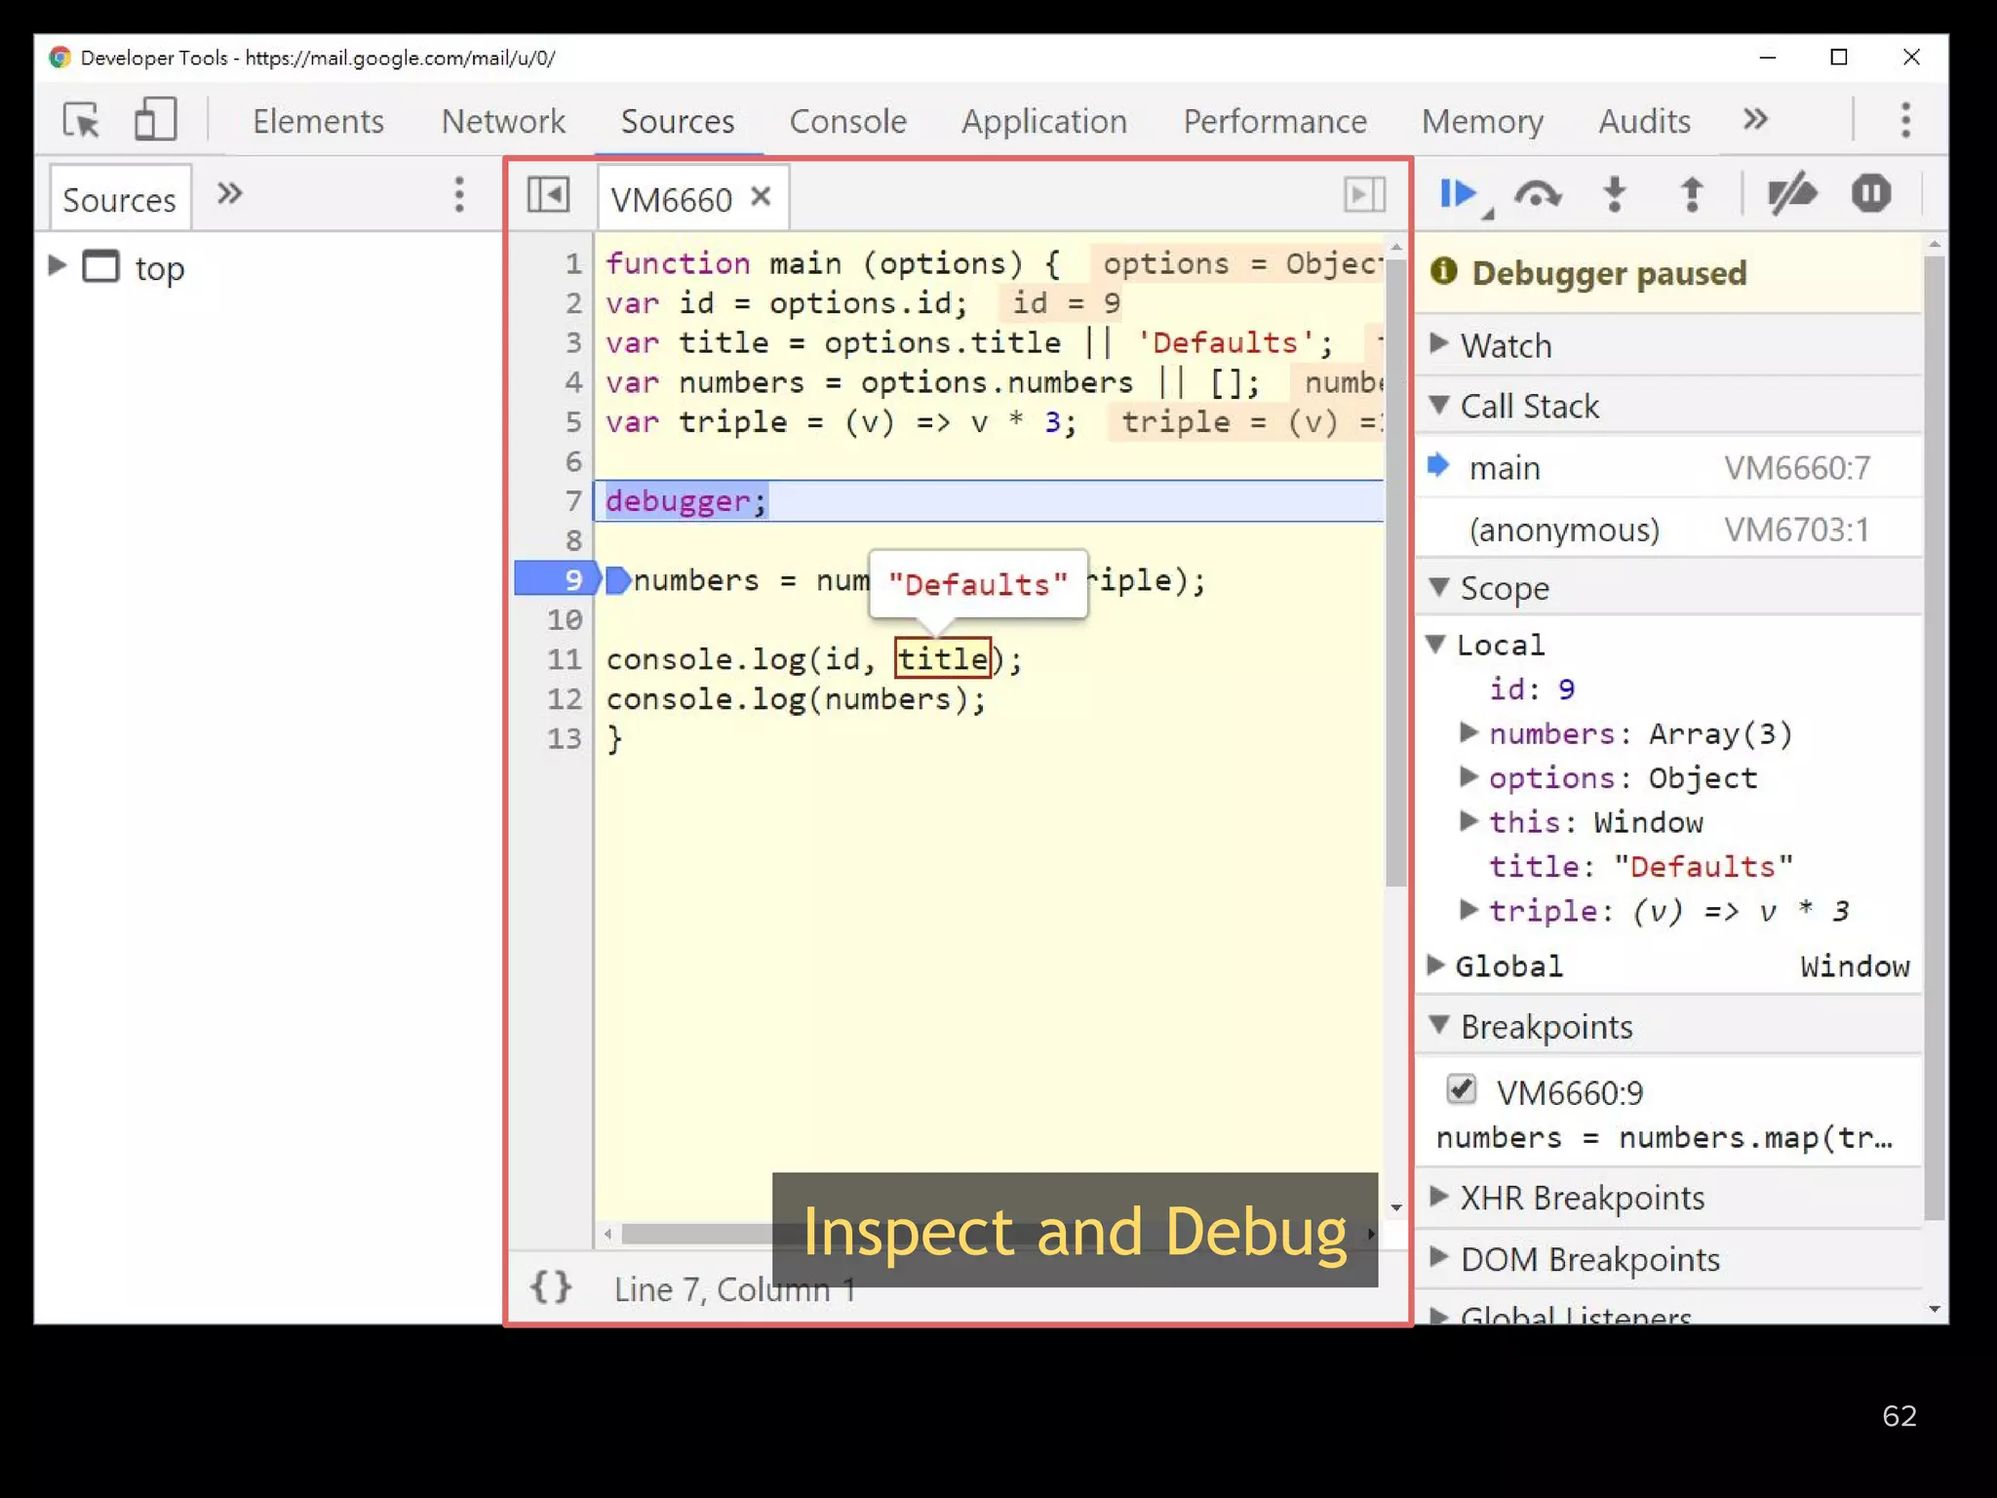Open the Performance tab

click(1274, 121)
